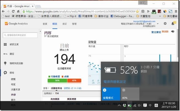Toggle the 省電模式 battery saver tile
Viewport: 180px width, 111px height.
point(111,94)
